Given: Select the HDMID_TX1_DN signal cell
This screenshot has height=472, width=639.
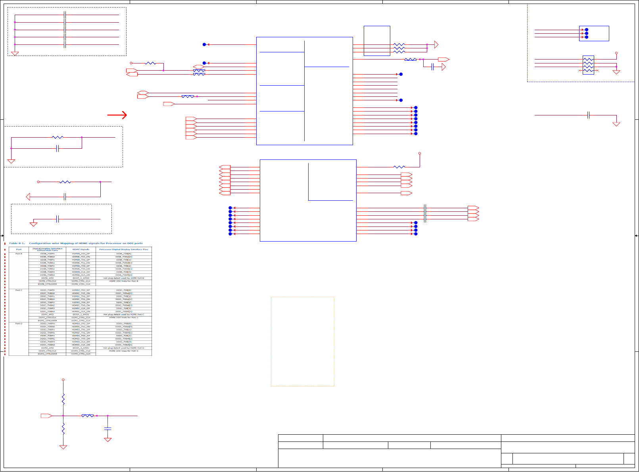Looking at the screenshot, I should coord(81,333).
